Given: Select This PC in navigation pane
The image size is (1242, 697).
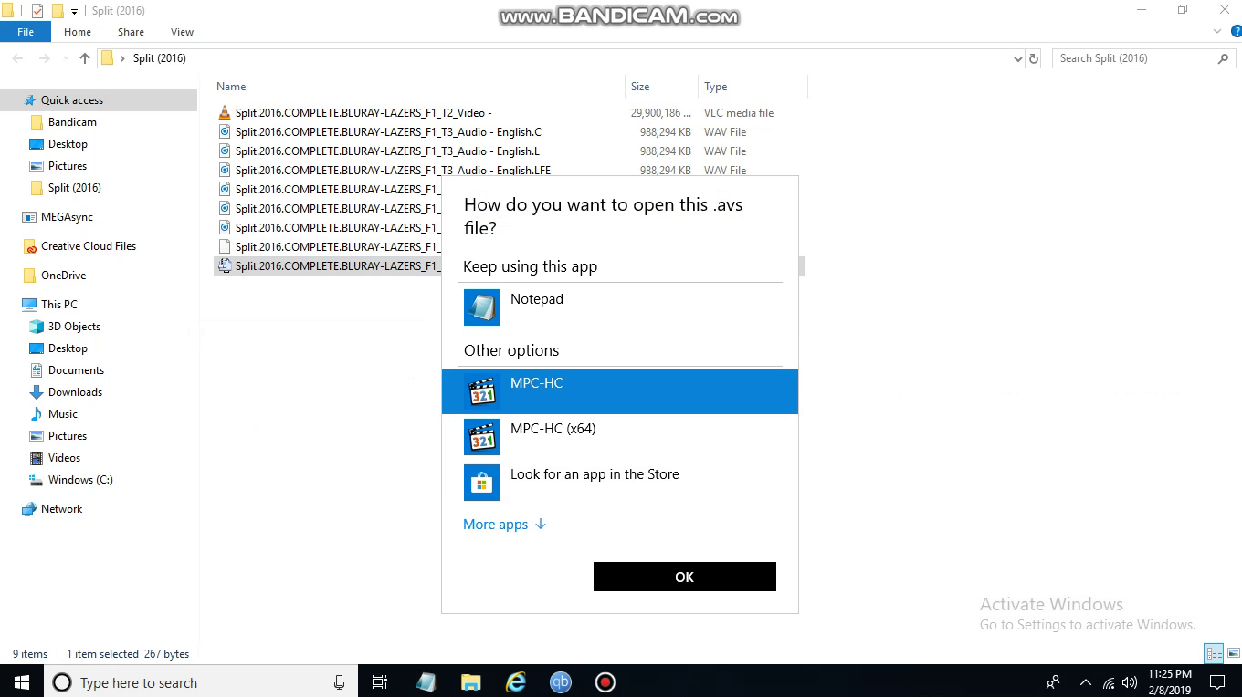Looking at the screenshot, I should [58, 305].
